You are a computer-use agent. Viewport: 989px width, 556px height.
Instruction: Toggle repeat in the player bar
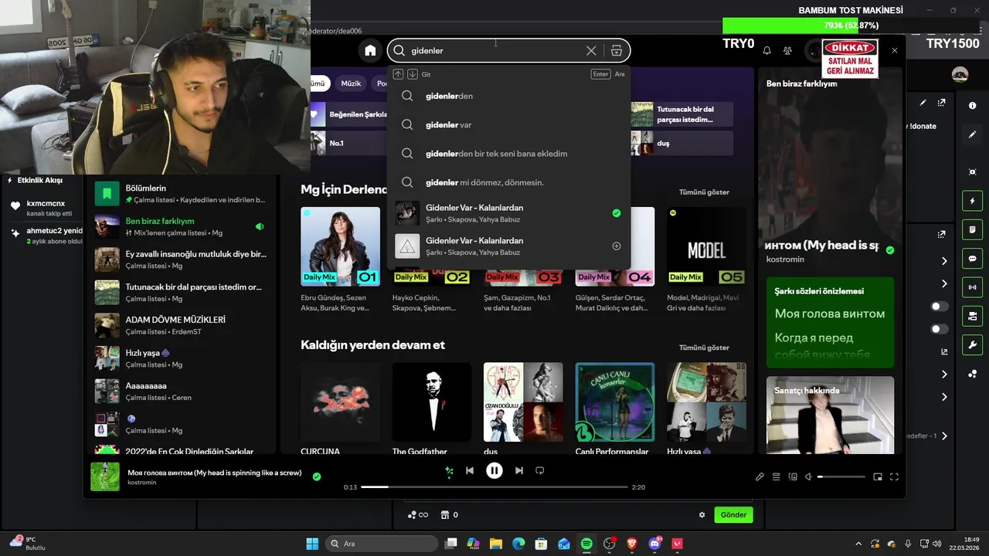[540, 470]
